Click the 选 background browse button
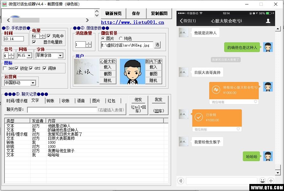The width and height of the screenshot is (284, 191). coord(157,45)
